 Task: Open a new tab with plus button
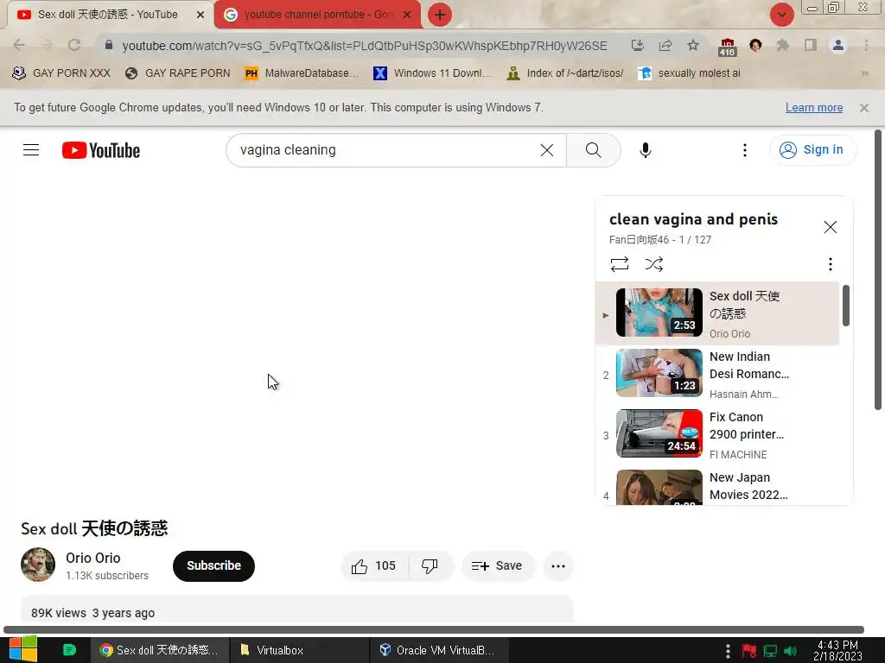pyautogui.click(x=440, y=15)
